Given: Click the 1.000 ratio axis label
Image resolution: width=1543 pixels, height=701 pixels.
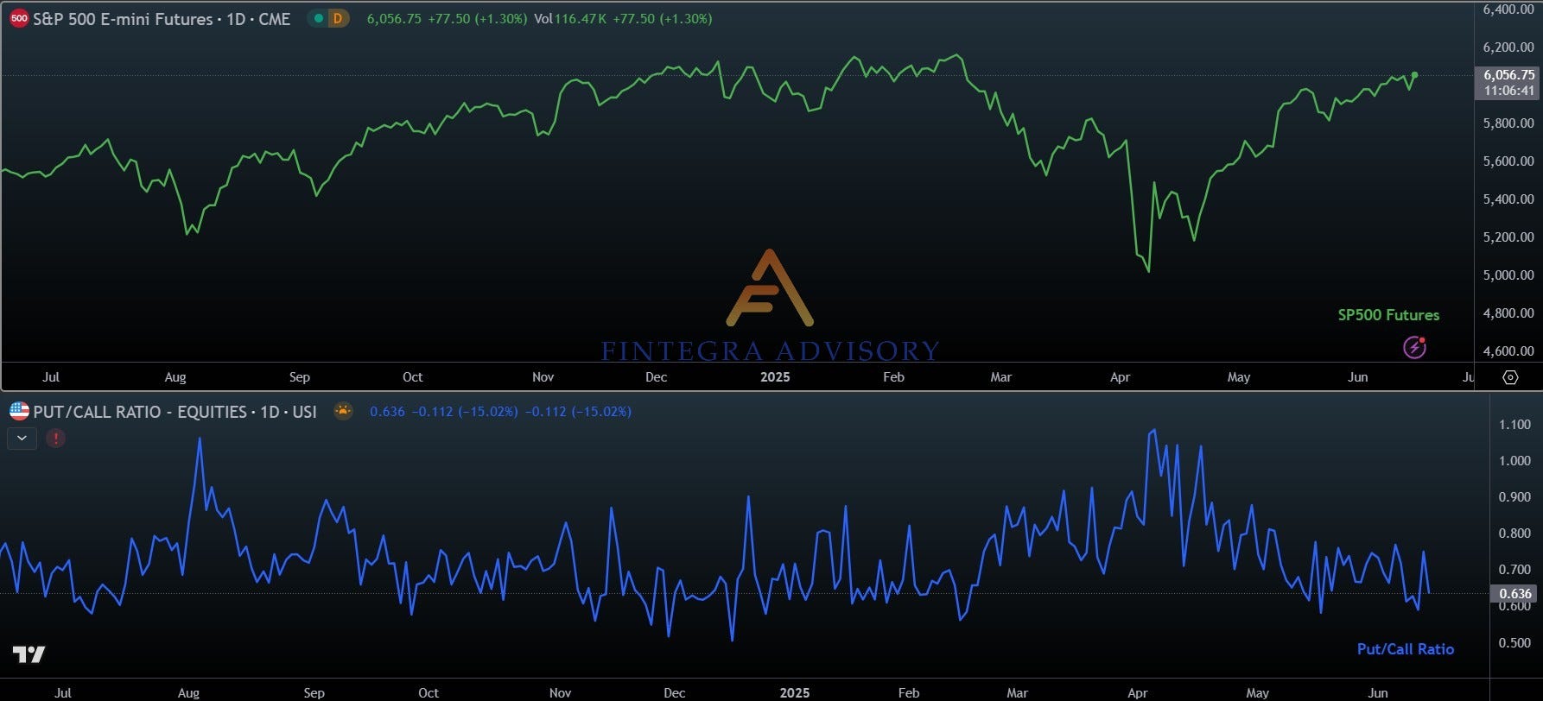Looking at the screenshot, I should click(1515, 461).
